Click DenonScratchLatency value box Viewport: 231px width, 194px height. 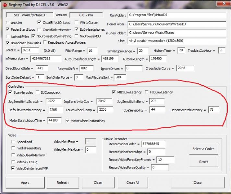click(213, 110)
